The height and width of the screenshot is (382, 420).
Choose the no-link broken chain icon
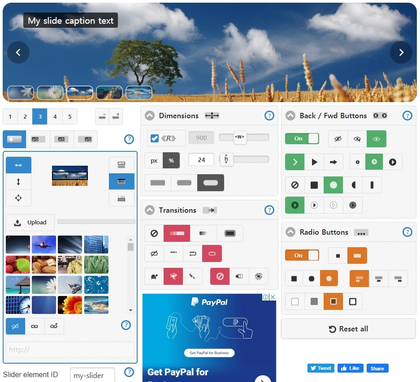click(x=15, y=326)
